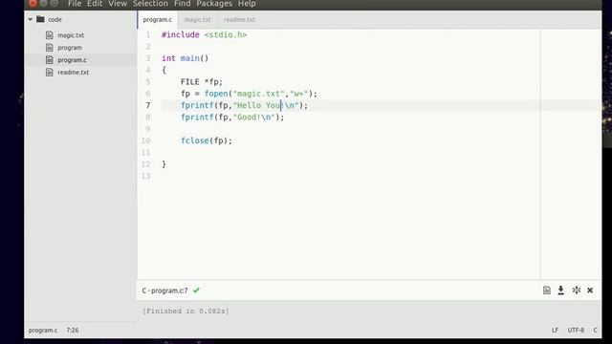The height and width of the screenshot is (344, 612).
Task: Click the magic.txt file icon
Action: click(x=49, y=35)
